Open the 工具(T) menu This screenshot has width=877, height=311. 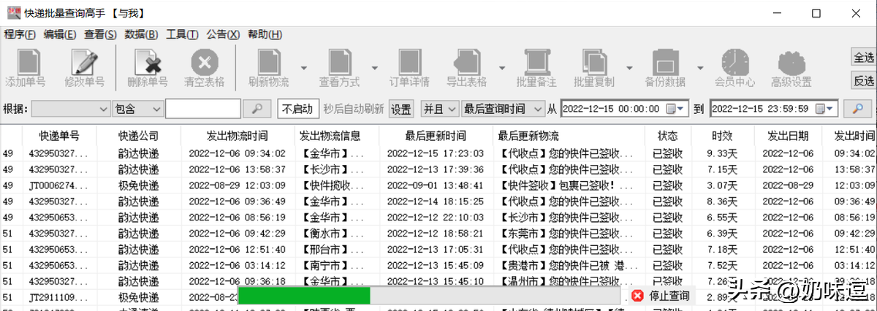click(182, 34)
